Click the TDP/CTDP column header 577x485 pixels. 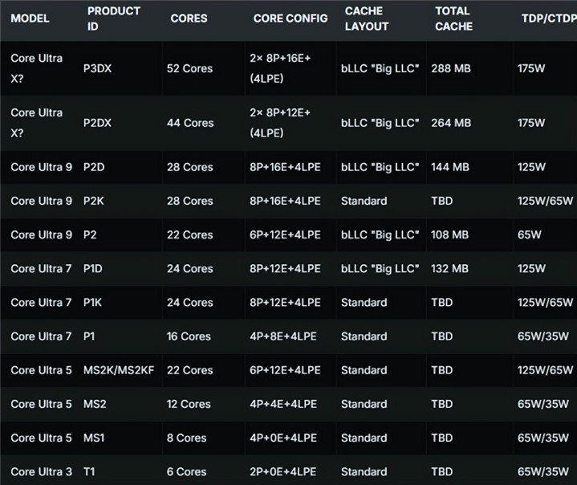[x=548, y=18]
